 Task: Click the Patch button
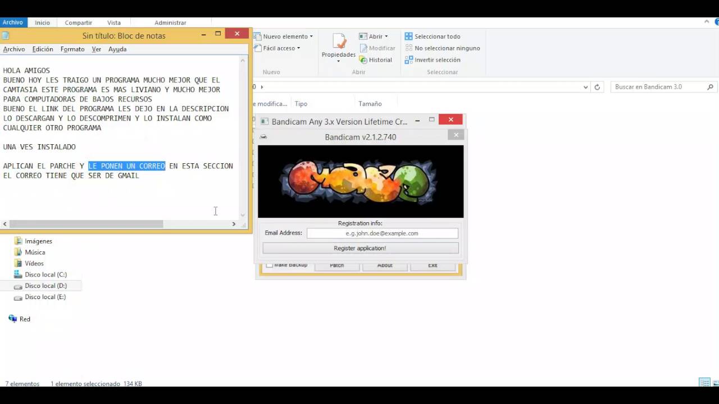[337, 265]
